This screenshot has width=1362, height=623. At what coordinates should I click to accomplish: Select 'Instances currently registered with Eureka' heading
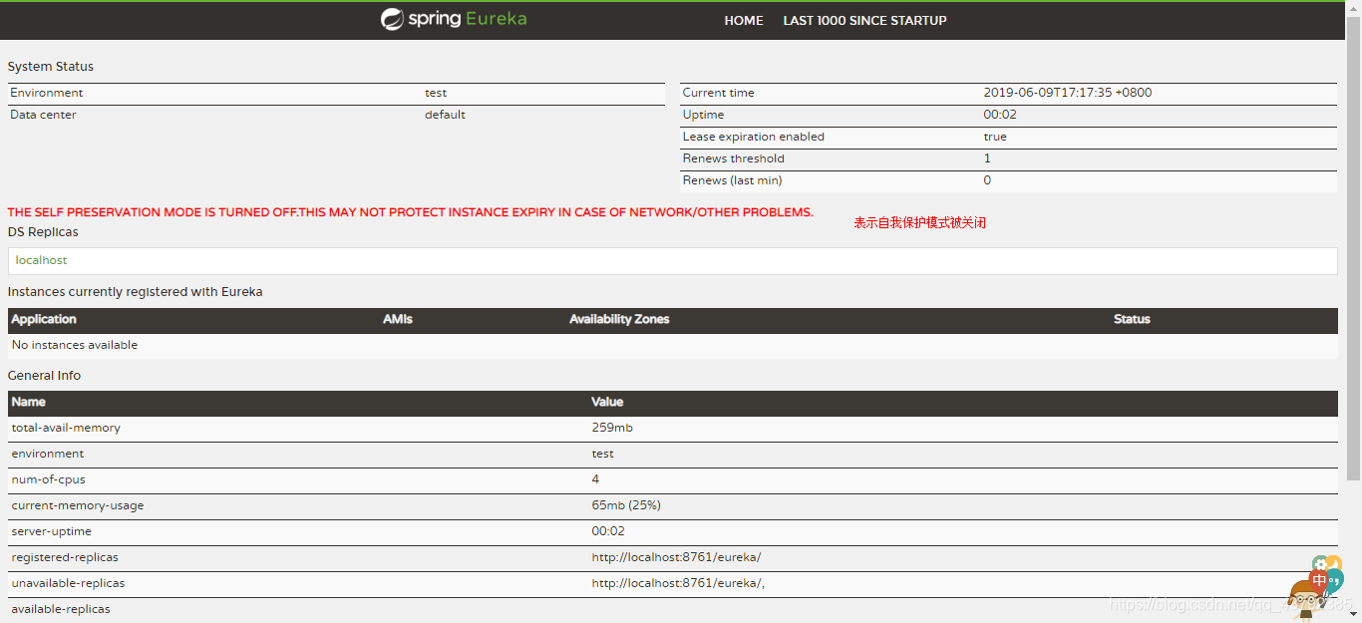point(136,292)
